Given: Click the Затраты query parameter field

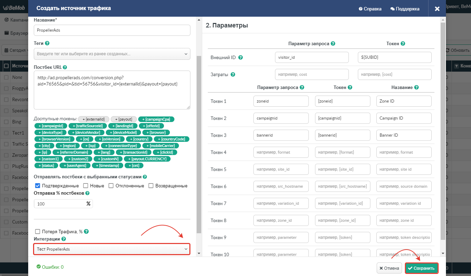Looking at the screenshot, I should tap(312, 74).
